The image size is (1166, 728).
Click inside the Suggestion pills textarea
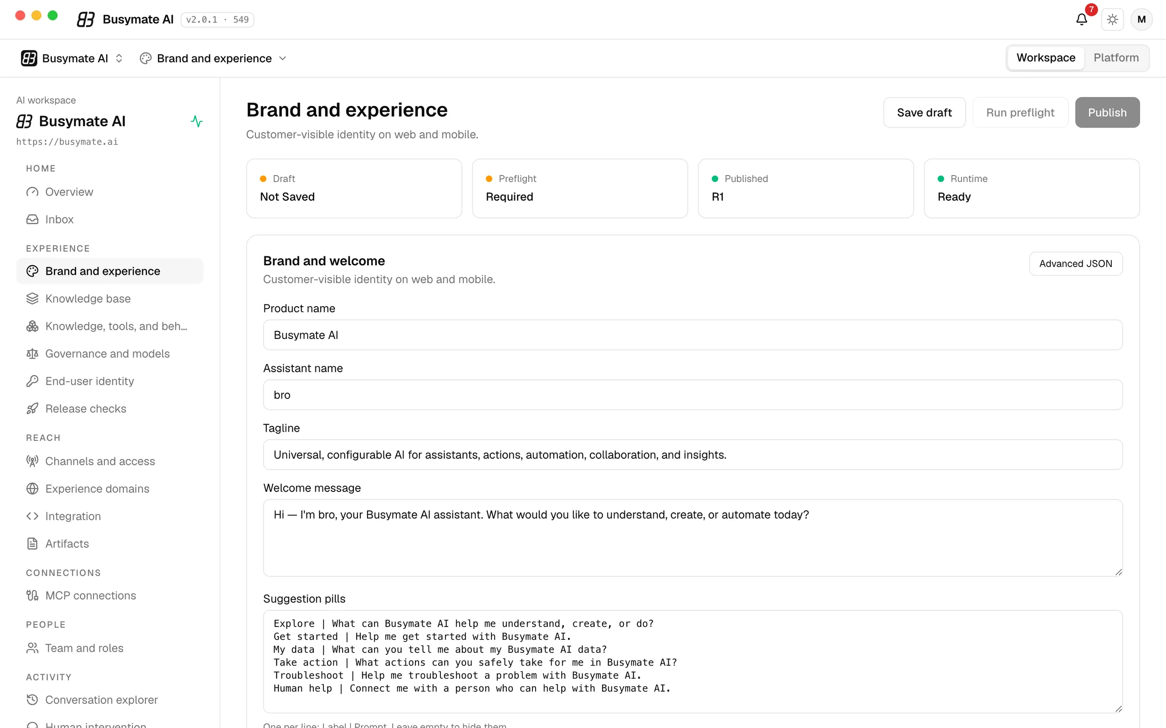tap(693, 662)
